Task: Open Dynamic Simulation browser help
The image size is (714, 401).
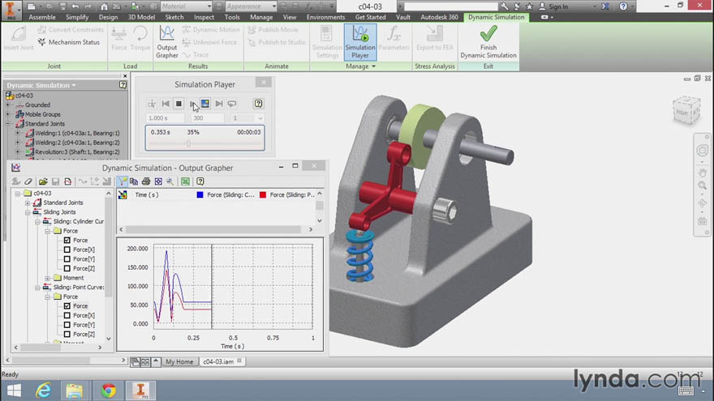Action: coord(123,84)
